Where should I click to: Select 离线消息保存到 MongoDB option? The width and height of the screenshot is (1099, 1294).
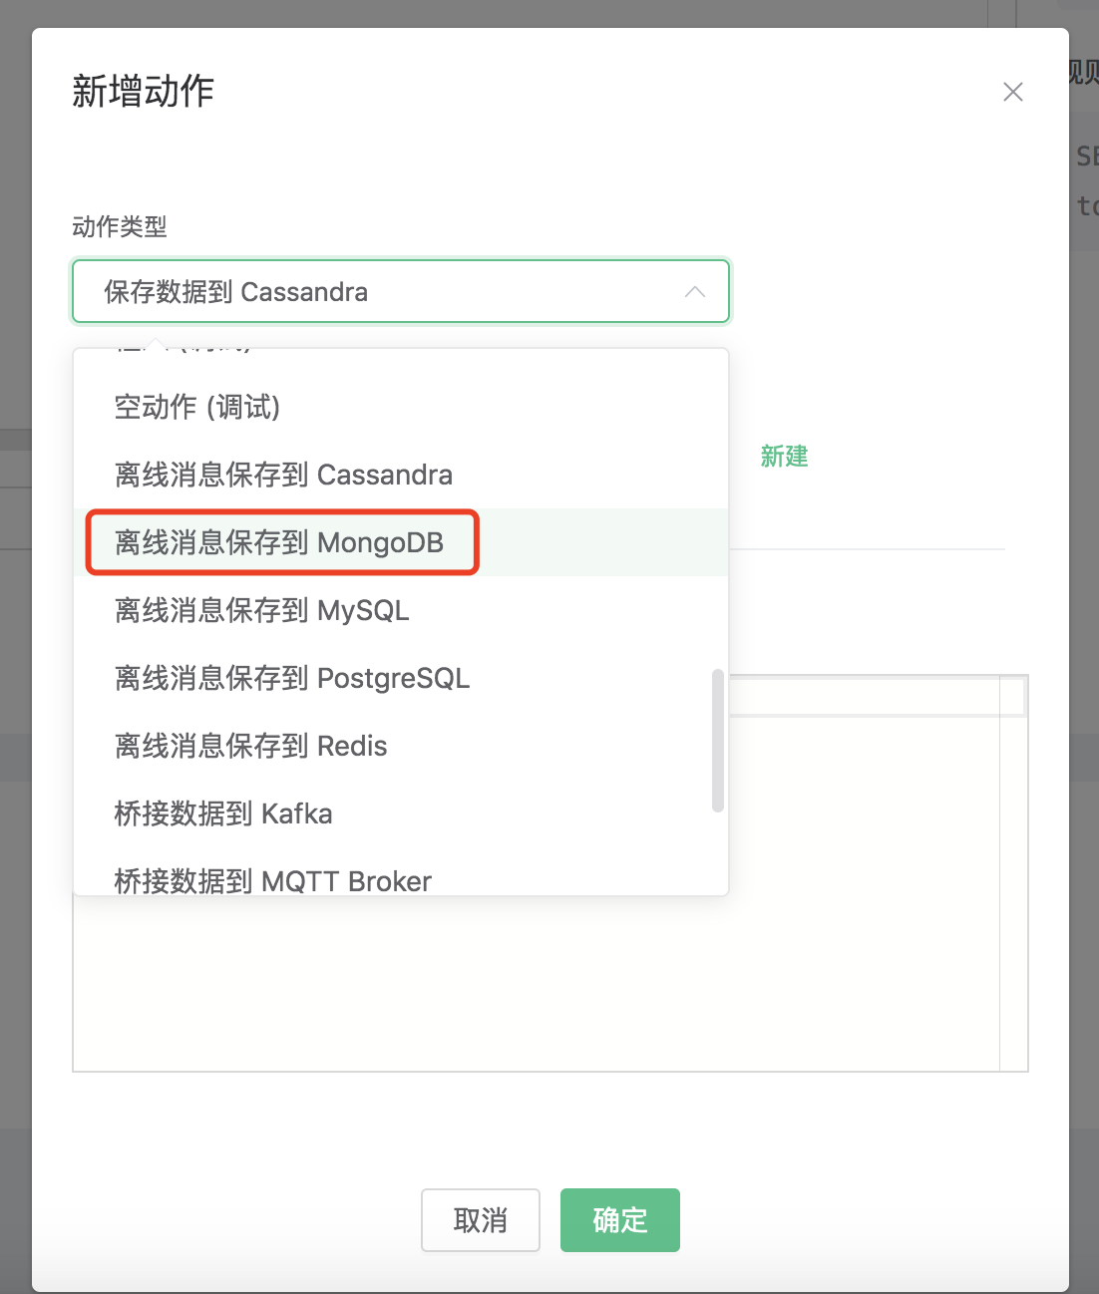tap(279, 542)
